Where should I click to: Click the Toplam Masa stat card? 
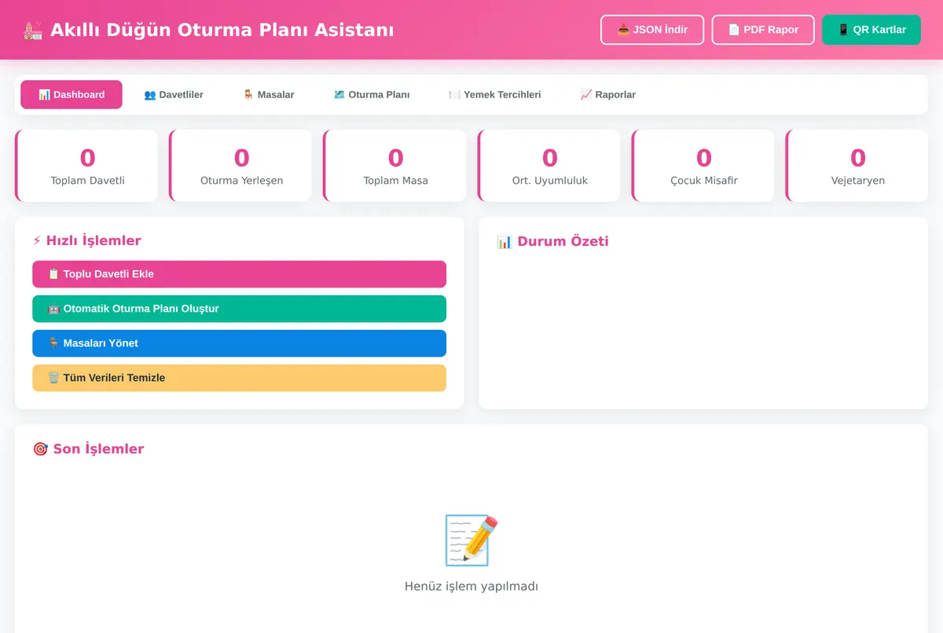click(x=394, y=166)
